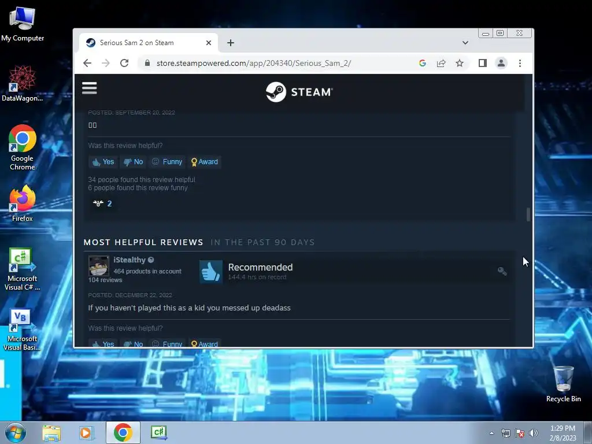
Task: Open a new browser tab
Action: (x=230, y=43)
